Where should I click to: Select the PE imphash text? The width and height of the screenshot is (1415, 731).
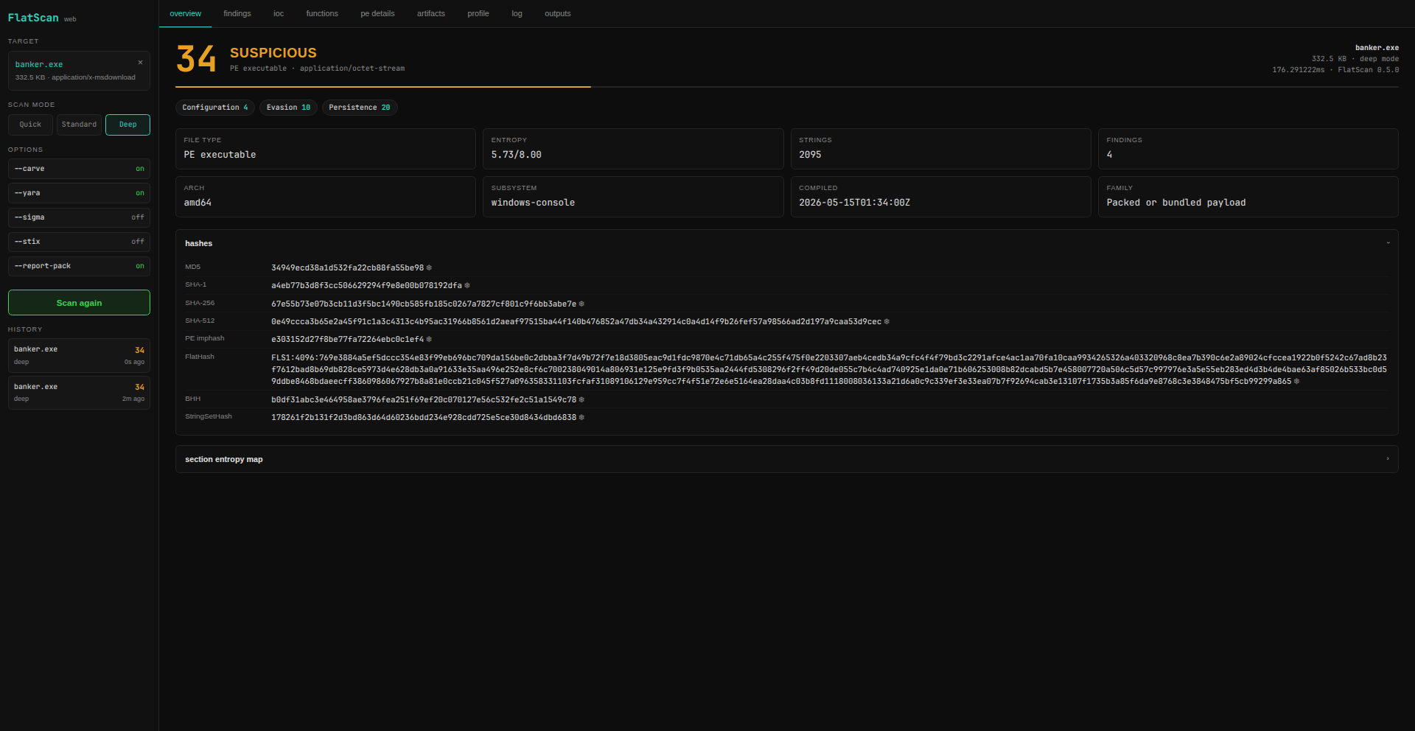point(347,340)
